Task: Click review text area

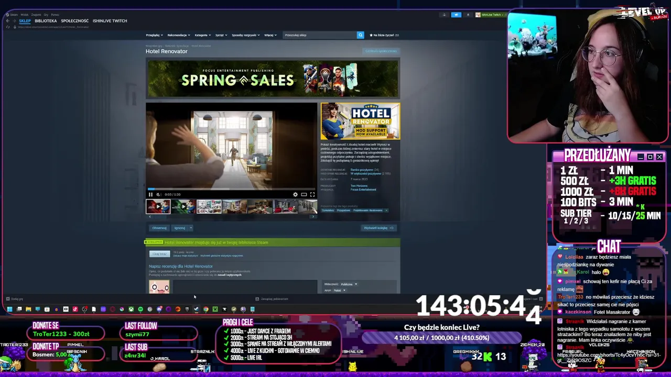Action: [x=245, y=287]
